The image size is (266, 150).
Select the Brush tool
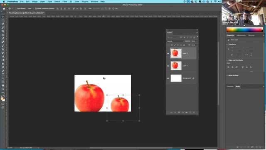coord(3,45)
